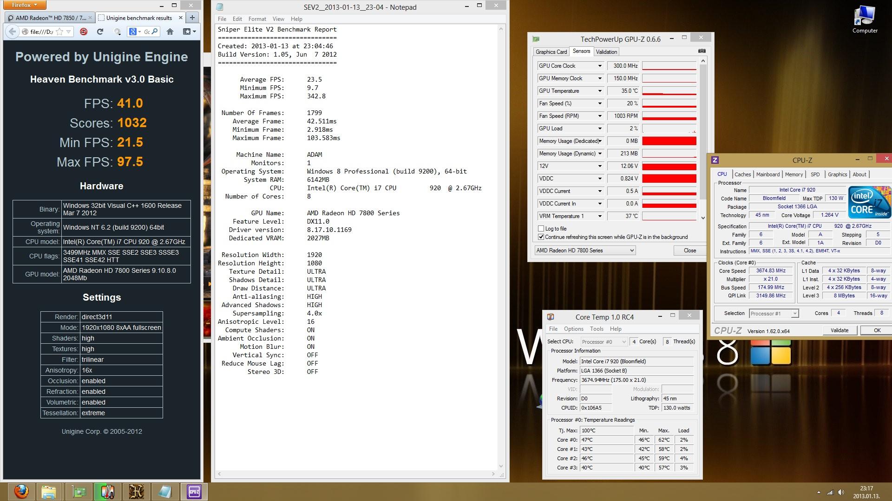The image size is (892, 501).
Task: Open the VRM Temperature 1 sensor dropdown
Action: click(600, 216)
